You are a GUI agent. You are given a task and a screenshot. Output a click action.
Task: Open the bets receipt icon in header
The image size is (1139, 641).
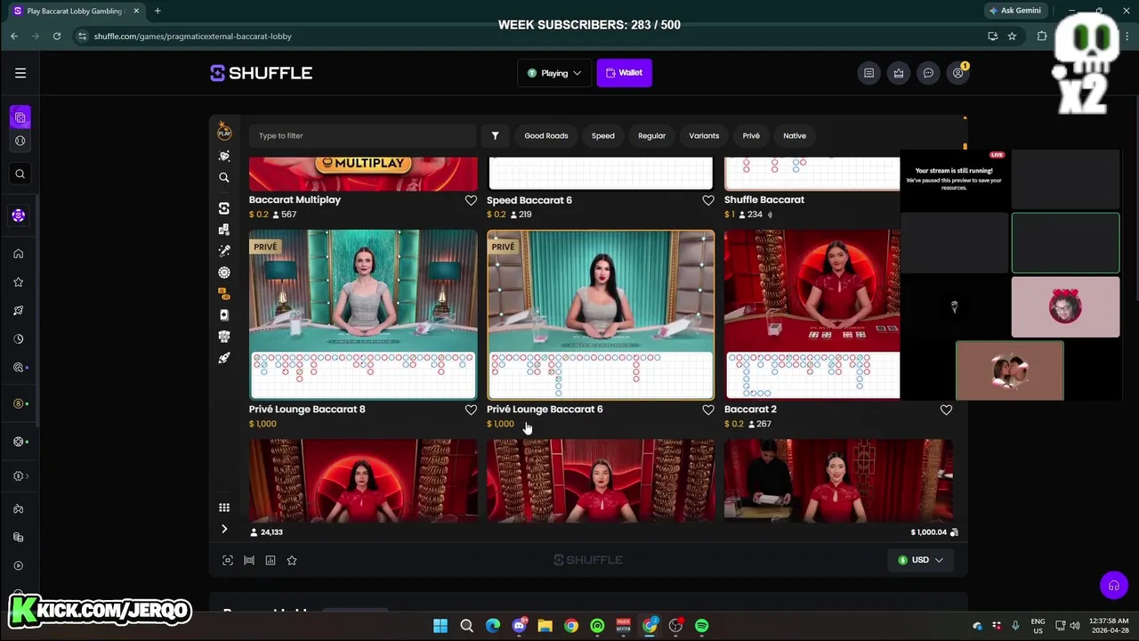pyautogui.click(x=868, y=73)
